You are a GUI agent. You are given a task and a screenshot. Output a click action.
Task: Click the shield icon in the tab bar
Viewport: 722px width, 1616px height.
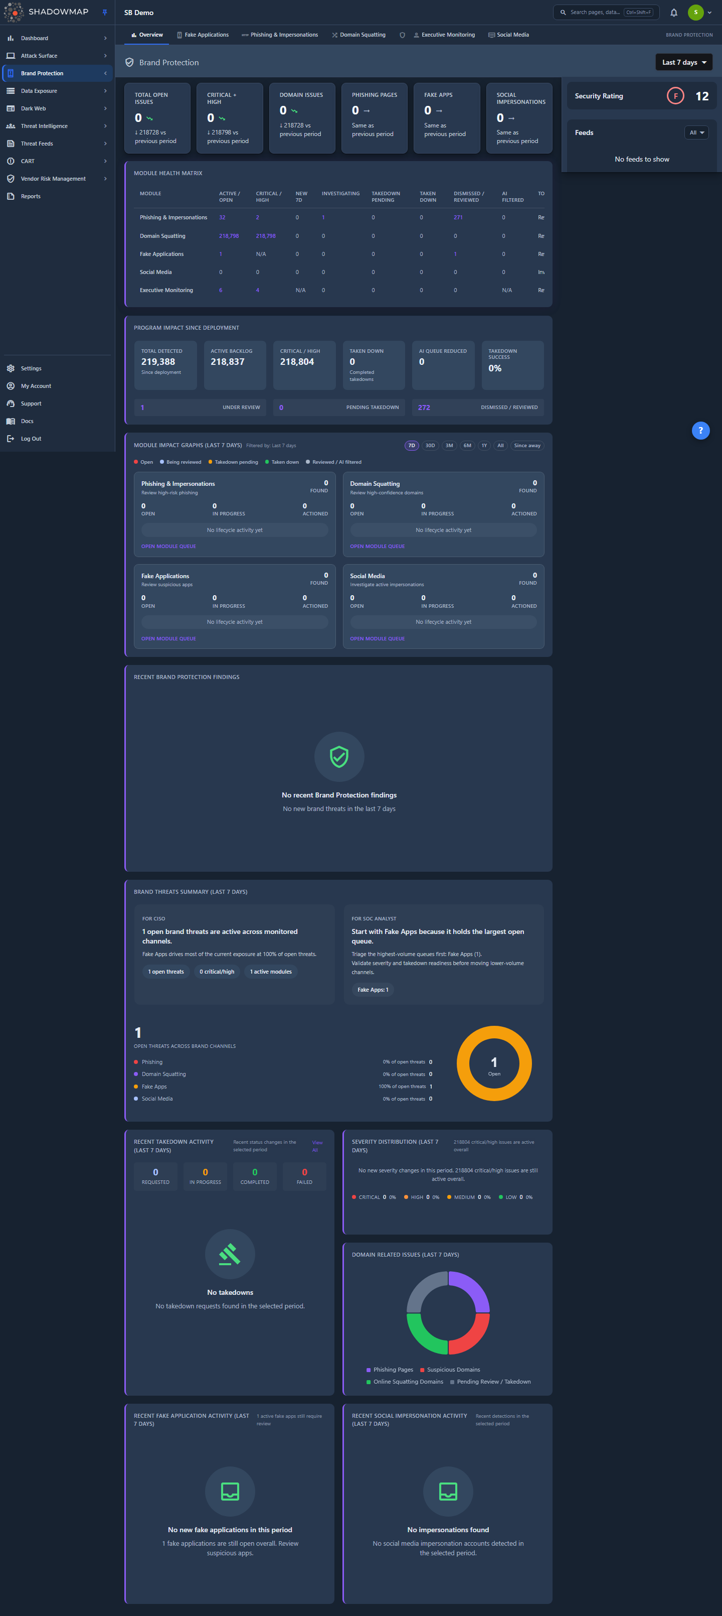[402, 35]
